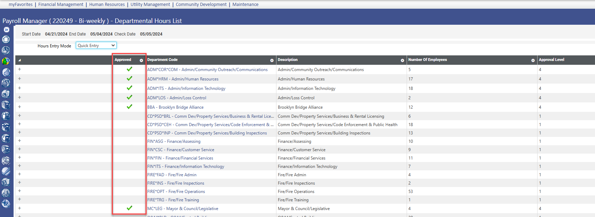Open CD*PSD*INP Building Inspections link

pos(207,133)
